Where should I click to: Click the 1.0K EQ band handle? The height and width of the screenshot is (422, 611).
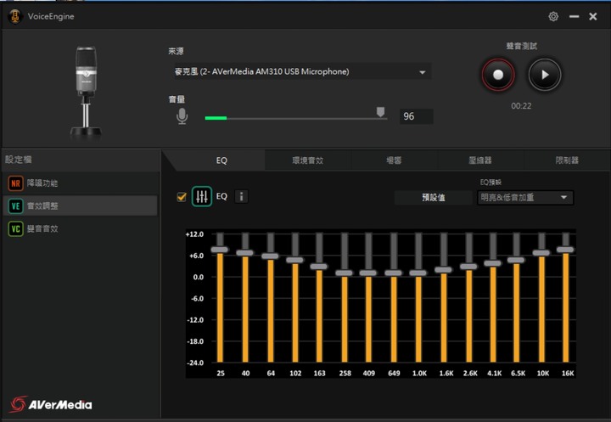(x=418, y=273)
